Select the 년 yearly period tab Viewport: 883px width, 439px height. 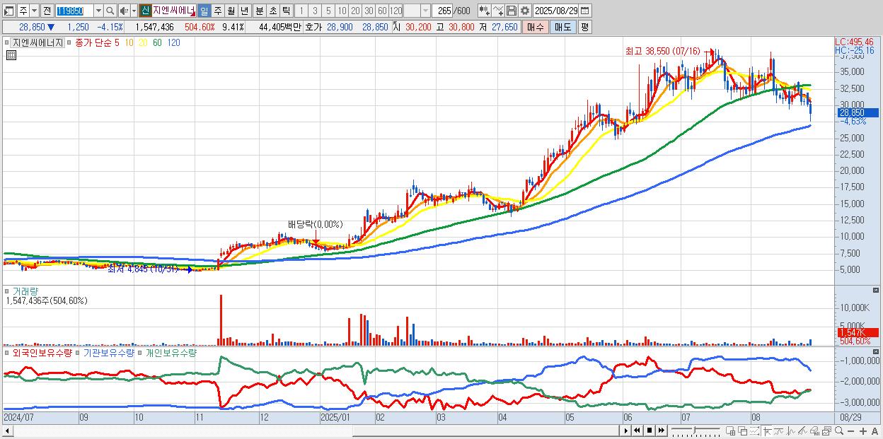pyautogui.click(x=244, y=11)
